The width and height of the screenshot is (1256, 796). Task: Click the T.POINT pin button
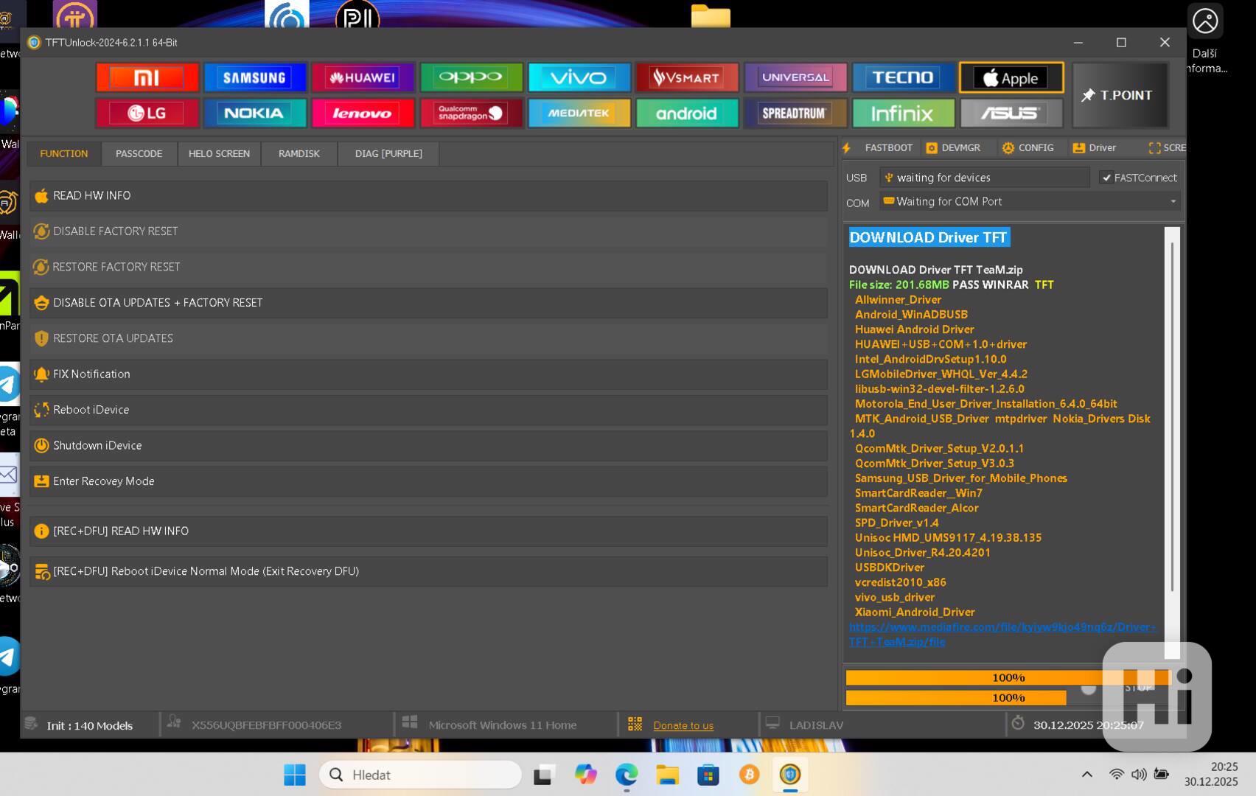coord(1119,95)
